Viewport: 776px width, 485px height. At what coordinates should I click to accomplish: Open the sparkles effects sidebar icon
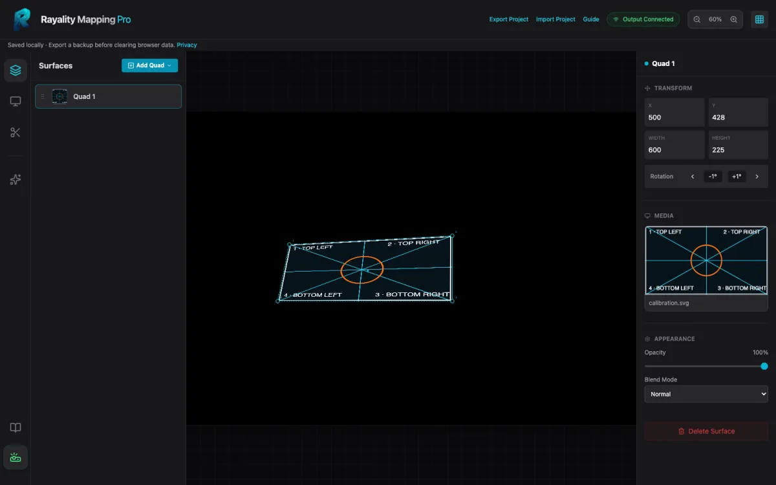pos(16,180)
